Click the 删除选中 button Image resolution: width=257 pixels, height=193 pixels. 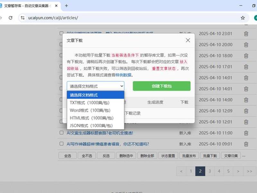(x=126, y=156)
